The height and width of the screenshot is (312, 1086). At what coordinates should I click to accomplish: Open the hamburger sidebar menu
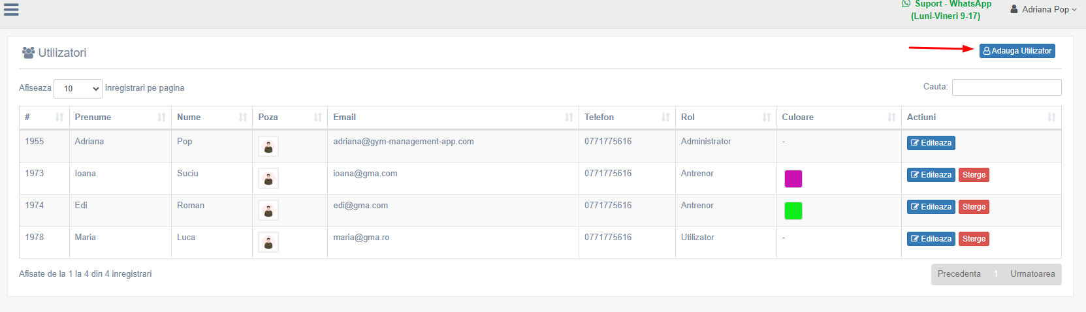pyautogui.click(x=11, y=9)
